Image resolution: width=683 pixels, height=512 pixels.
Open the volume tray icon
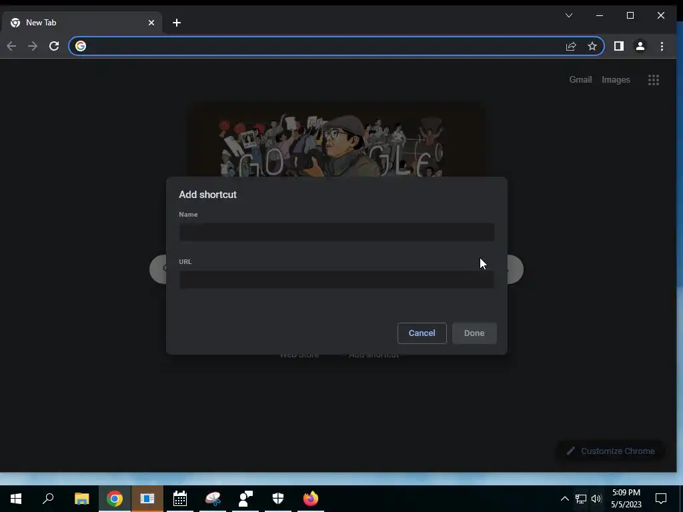coord(596,499)
